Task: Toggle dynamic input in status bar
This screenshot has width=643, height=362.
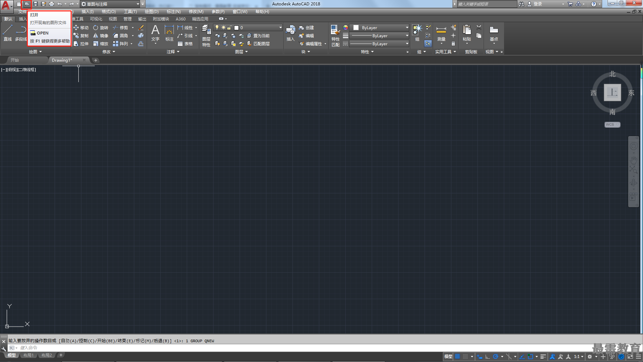Action: [480, 357]
